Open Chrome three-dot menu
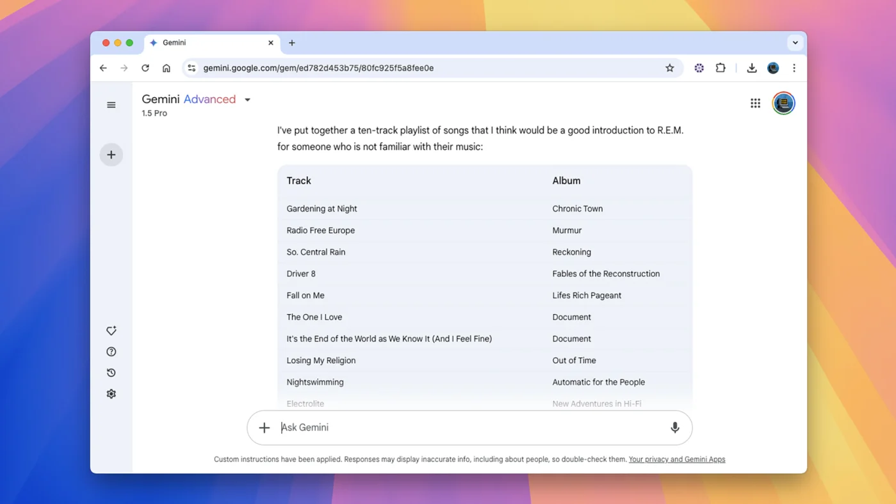The width and height of the screenshot is (896, 504). click(794, 68)
